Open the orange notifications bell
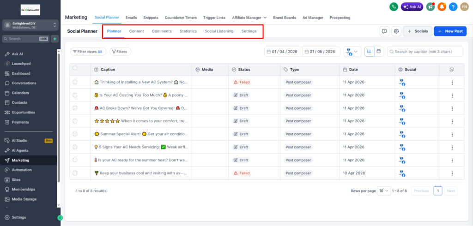This screenshot has height=226, width=473. click(x=442, y=6)
